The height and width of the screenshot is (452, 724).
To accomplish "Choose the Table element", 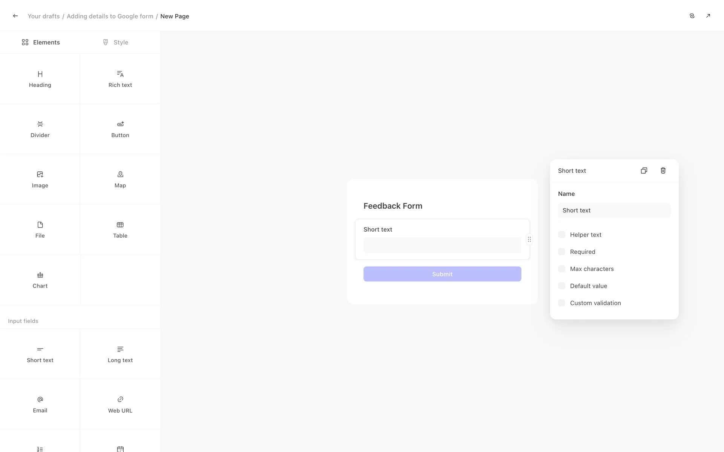I will pyautogui.click(x=120, y=229).
